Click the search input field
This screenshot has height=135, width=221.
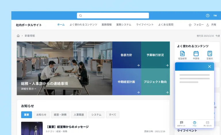coord(113,15)
